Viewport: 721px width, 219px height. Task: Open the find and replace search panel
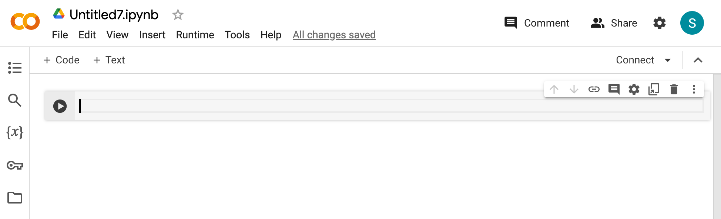click(x=15, y=100)
